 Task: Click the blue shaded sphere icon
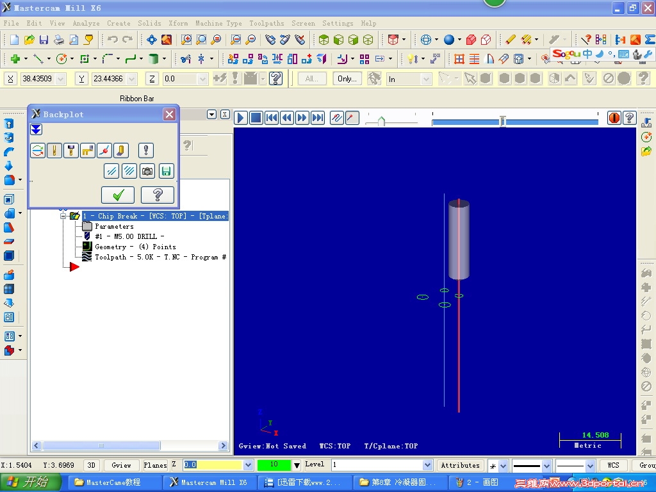[449, 40]
